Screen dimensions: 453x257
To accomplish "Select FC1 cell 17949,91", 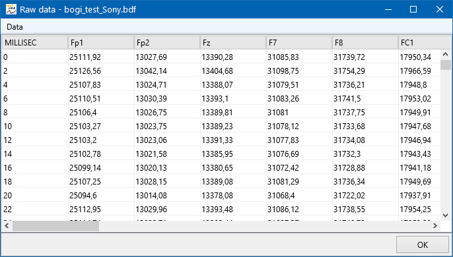I will (x=419, y=113).
